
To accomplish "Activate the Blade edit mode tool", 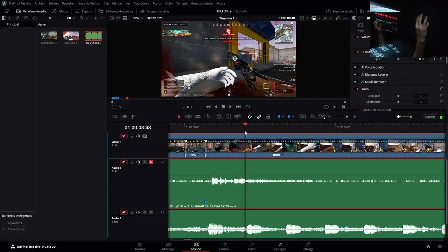I will [198, 117].
